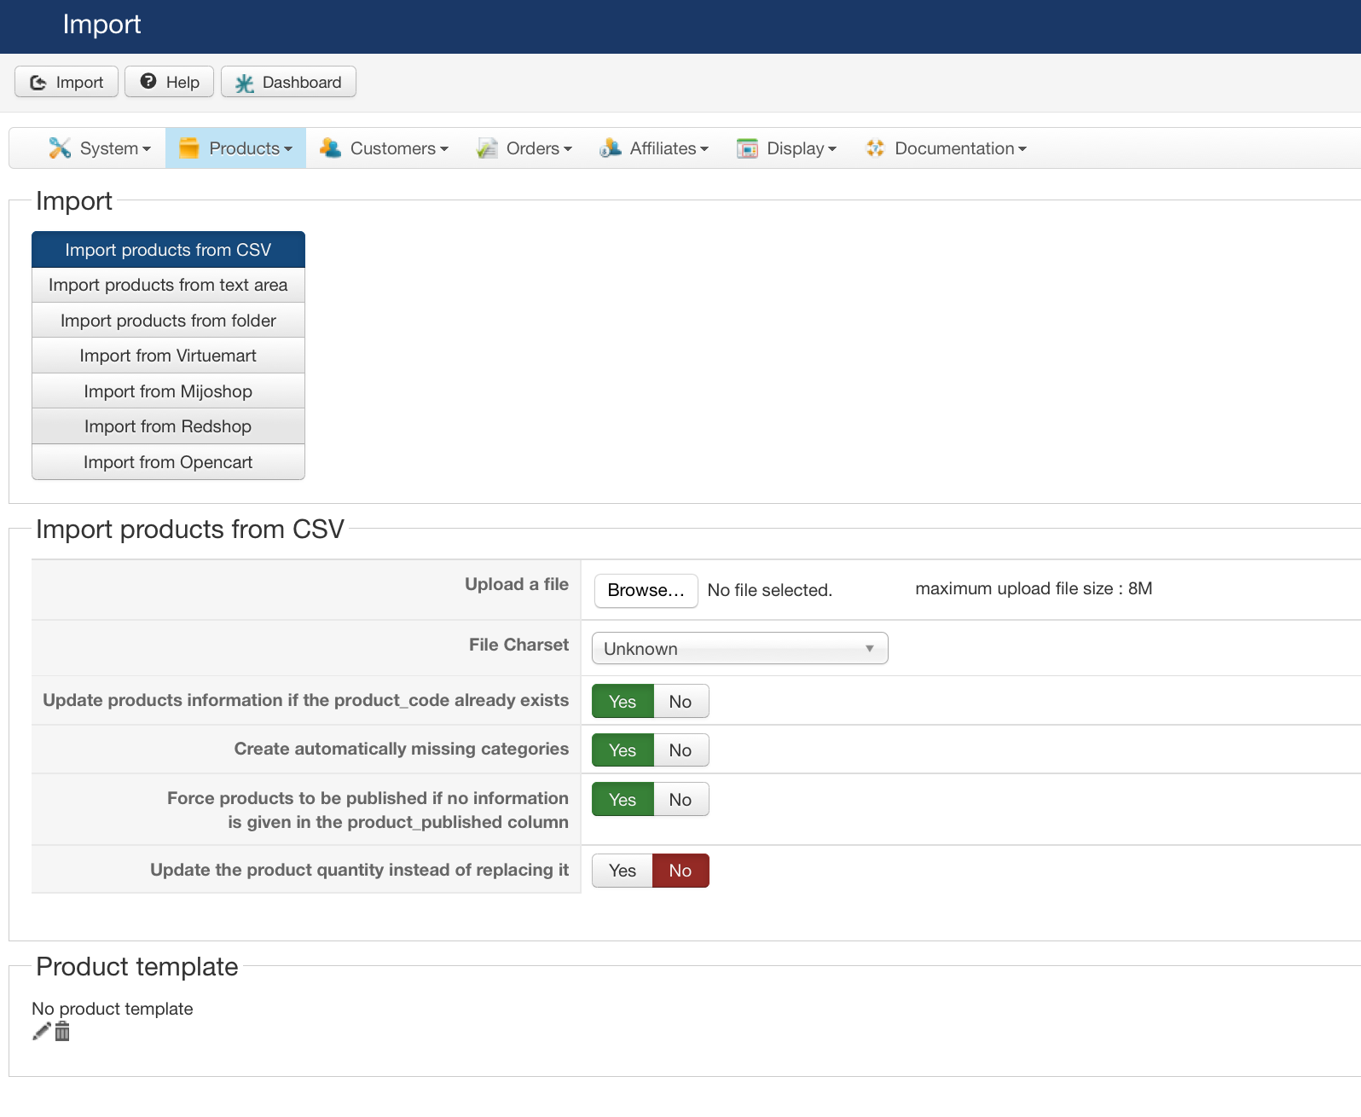1361x1117 pixels.
Task: Click the Import page title in header
Action: (101, 24)
